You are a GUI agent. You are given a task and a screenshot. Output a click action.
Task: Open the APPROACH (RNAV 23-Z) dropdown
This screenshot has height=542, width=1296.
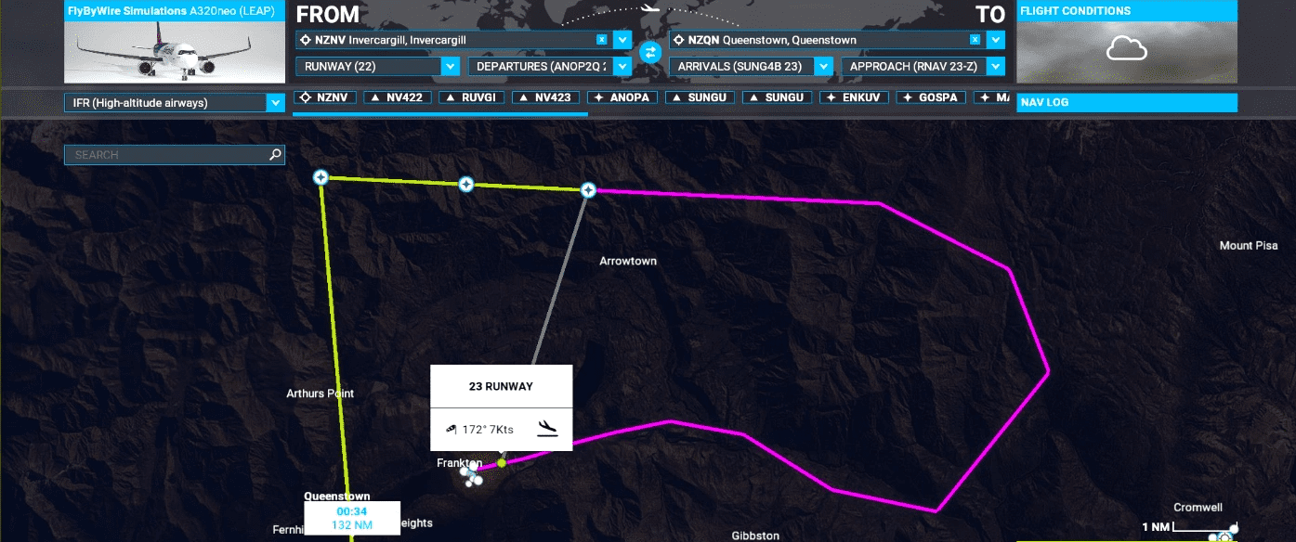(x=996, y=67)
